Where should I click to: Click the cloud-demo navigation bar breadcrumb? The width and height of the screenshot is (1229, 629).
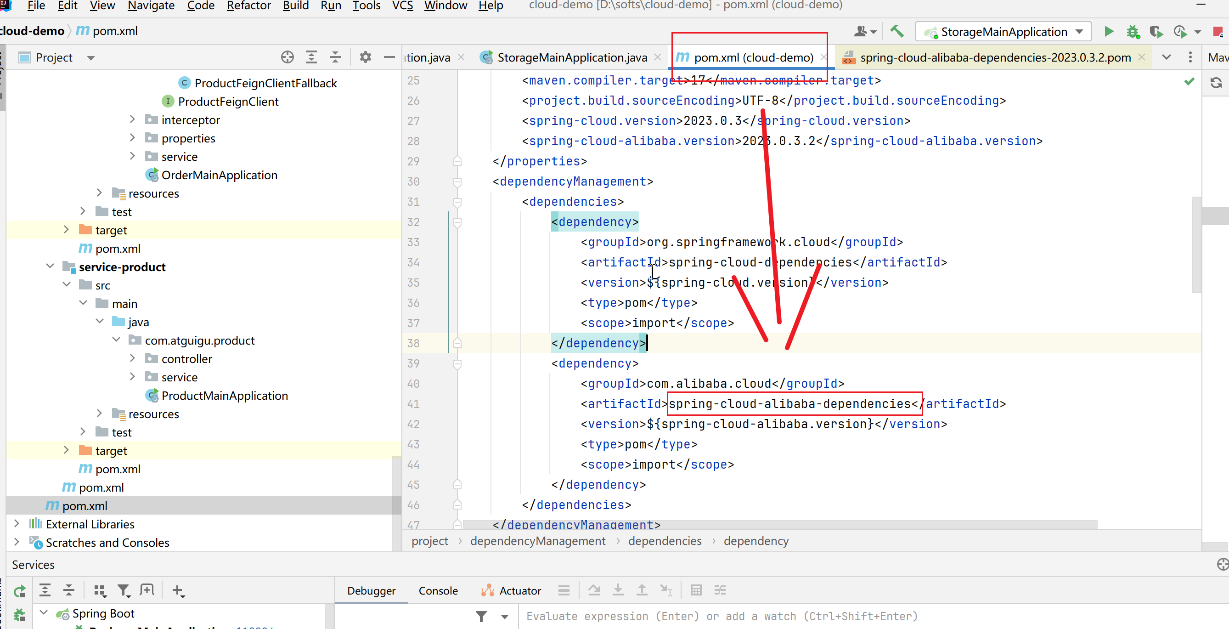pos(32,31)
